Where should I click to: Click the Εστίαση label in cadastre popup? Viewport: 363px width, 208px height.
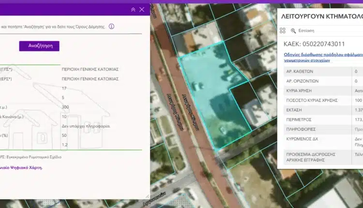pyautogui.click(x=306, y=30)
